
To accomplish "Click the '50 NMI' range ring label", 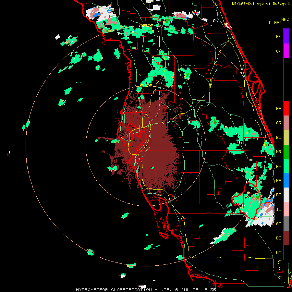I will click(x=146, y=86).
